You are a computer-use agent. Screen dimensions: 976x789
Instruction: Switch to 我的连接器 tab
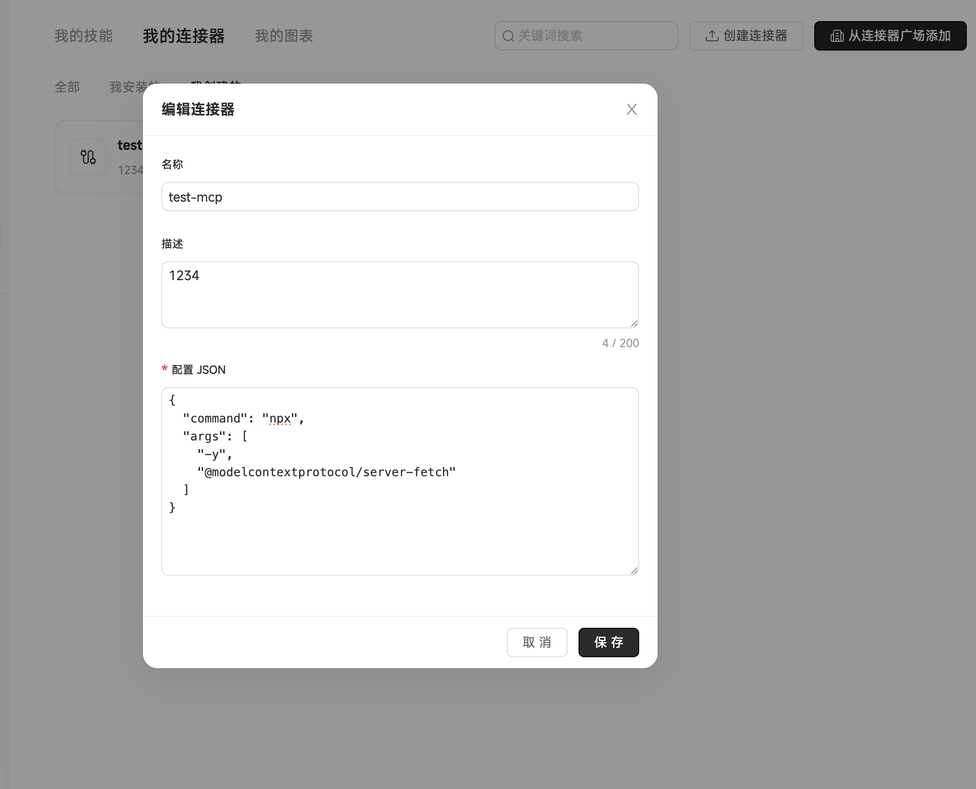click(x=184, y=36)
